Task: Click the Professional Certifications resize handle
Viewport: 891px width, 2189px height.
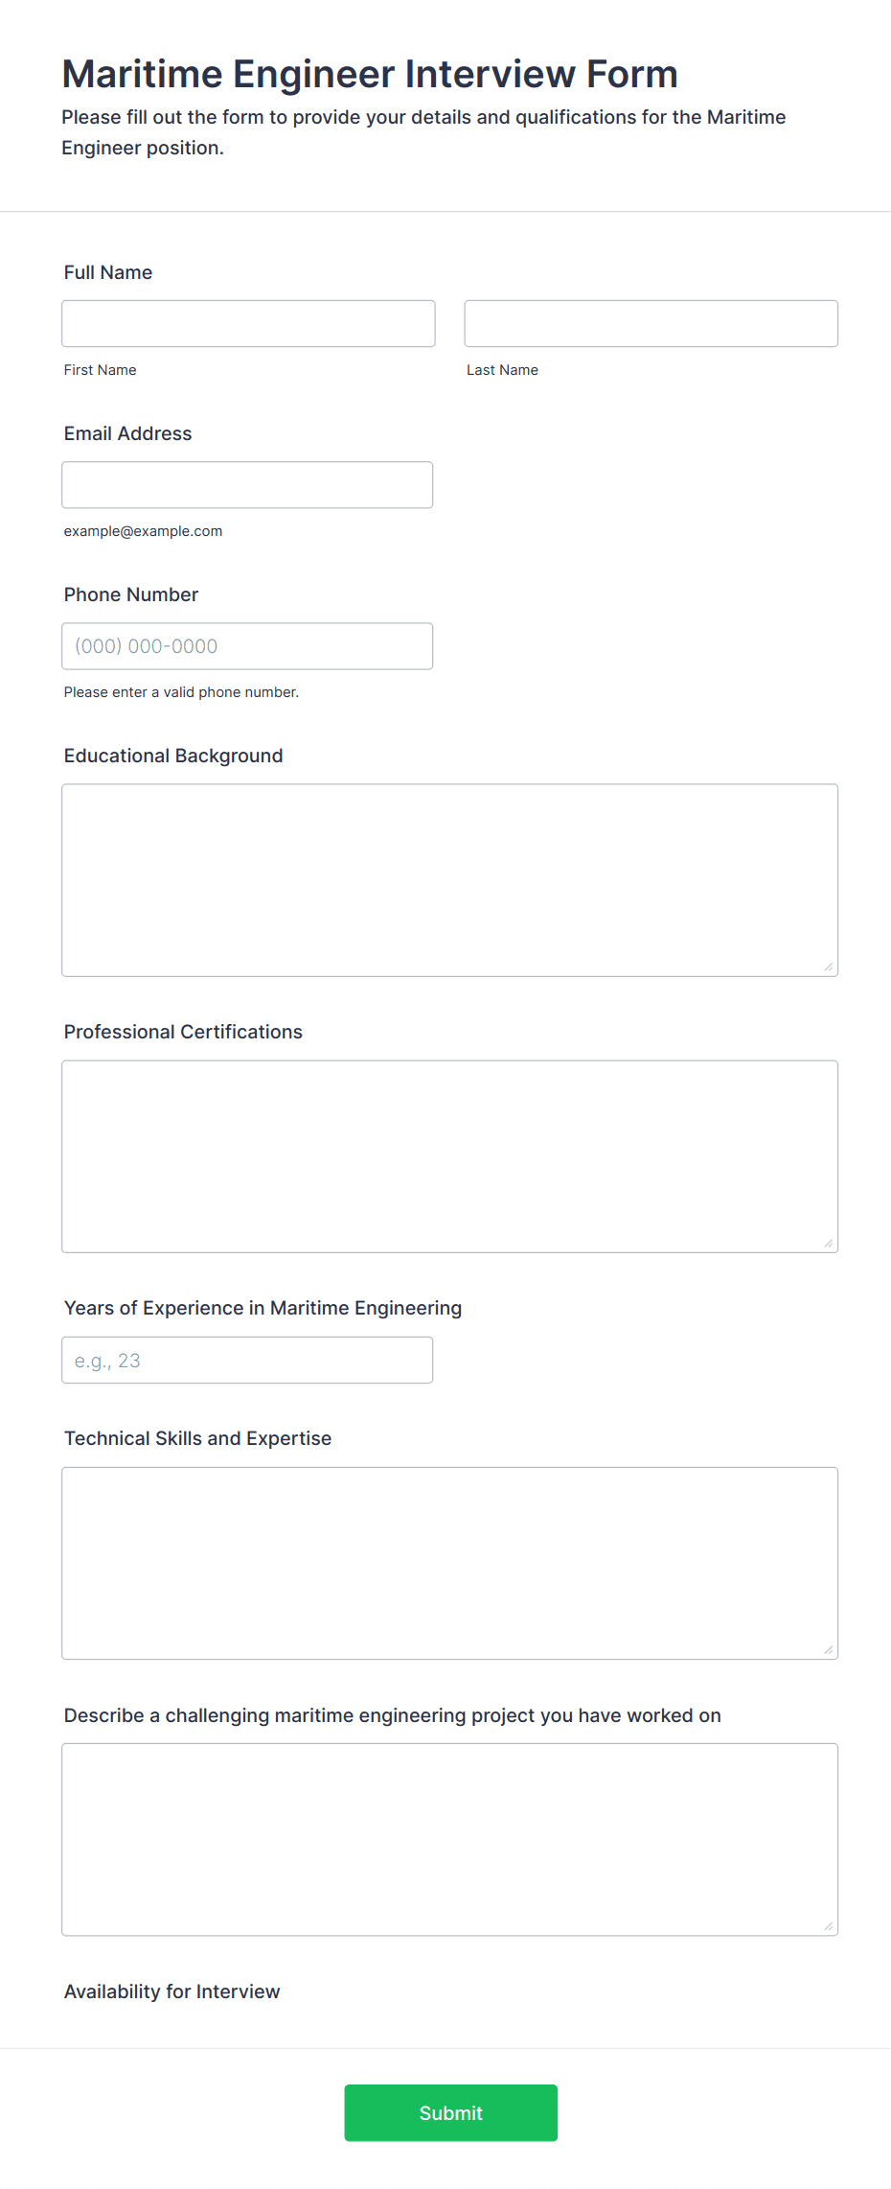Action: [x=829, y=1244]
